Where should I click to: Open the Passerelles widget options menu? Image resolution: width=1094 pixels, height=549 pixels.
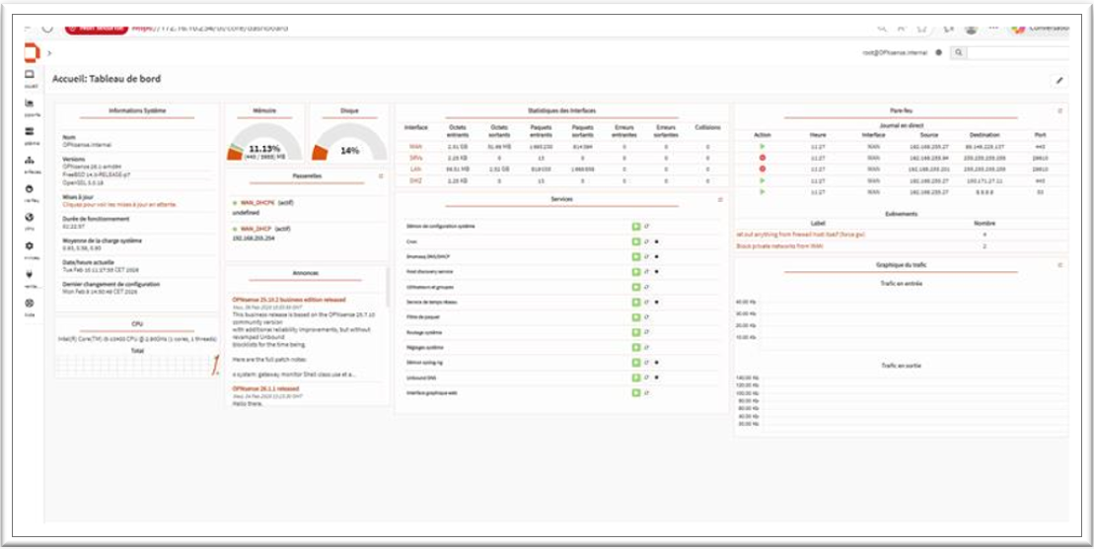click(381, 176)
